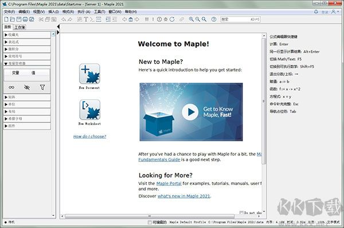Redo the action using toolbar arrow
344x228 pixels.
click(x=70, y=20)
